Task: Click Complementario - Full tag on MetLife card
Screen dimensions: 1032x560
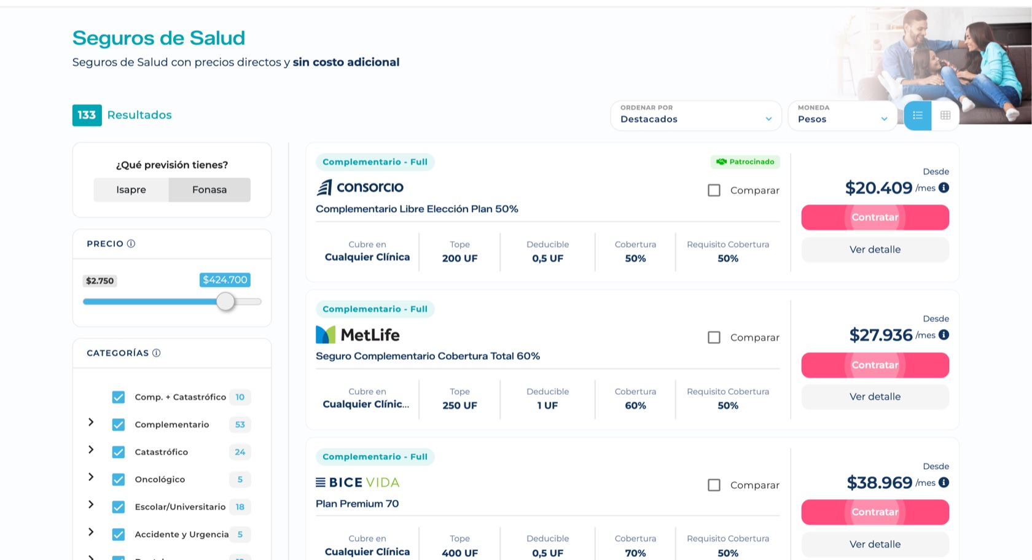Action: [375, 309]
